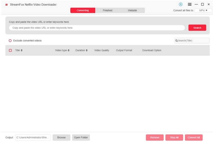The image size is (213, 142).
Task: Toggle Exclude converted videos option
Action: click(10, 41)
